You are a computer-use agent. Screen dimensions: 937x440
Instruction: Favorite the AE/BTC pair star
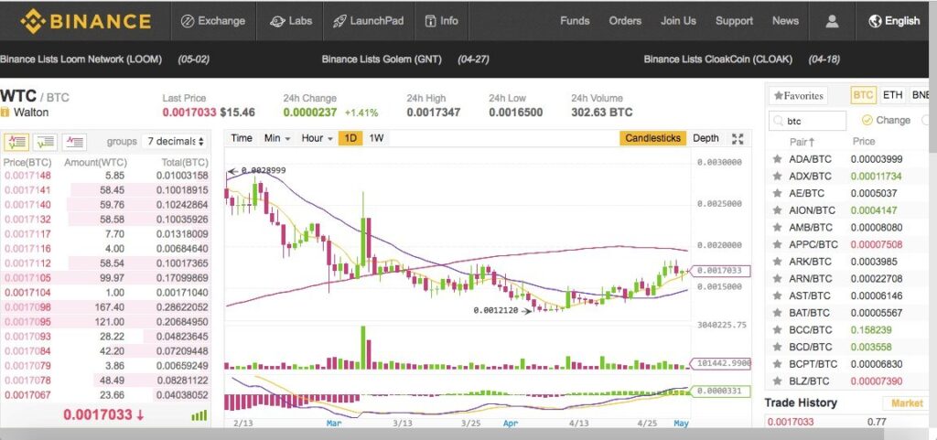tap(777, 193)
